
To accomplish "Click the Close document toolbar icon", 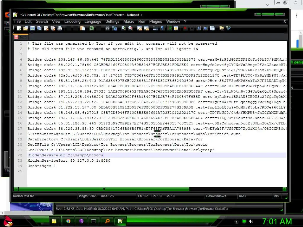I will pos(46,28).
